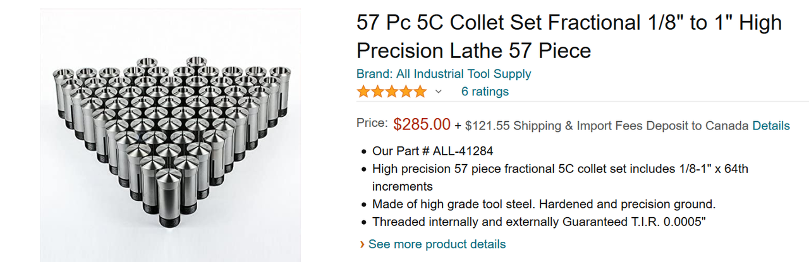The height and width of the screenshot is (262, 809).
Task: Click the fourth star in the rating
Action: (x=406, y=92)
